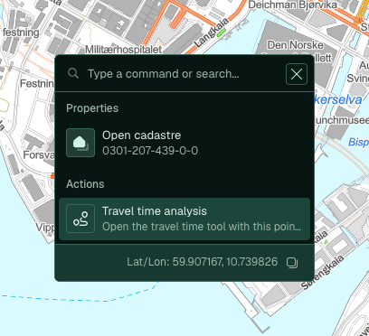
Task: Click the Lat/Lon 59.907167, 10.739826 text
Action: click(x=202, y=262)
